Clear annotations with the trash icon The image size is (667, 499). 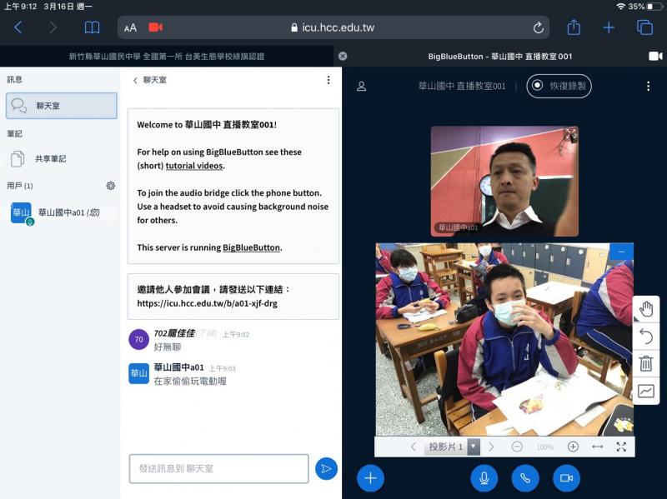click(645, 363)
